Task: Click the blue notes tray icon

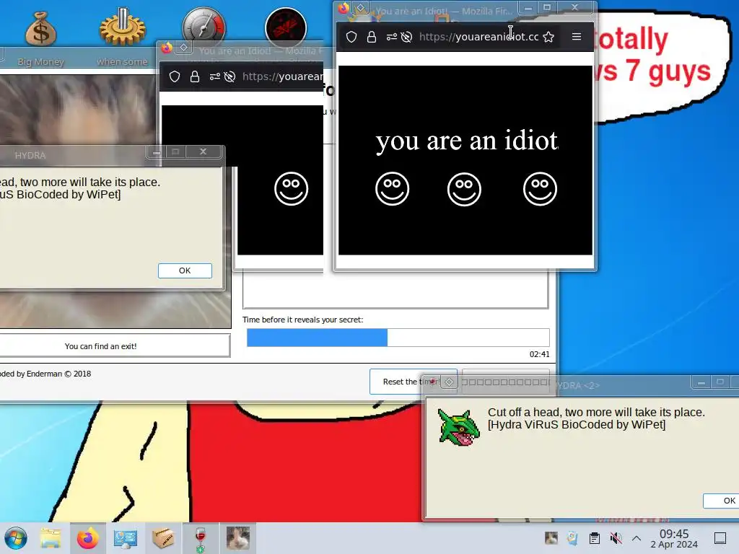Action: 572,538
